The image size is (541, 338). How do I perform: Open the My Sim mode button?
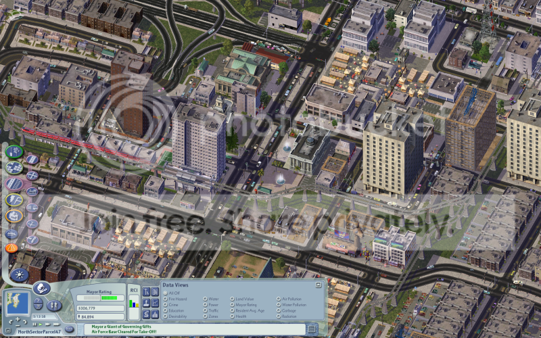click(x=54, y=306)
